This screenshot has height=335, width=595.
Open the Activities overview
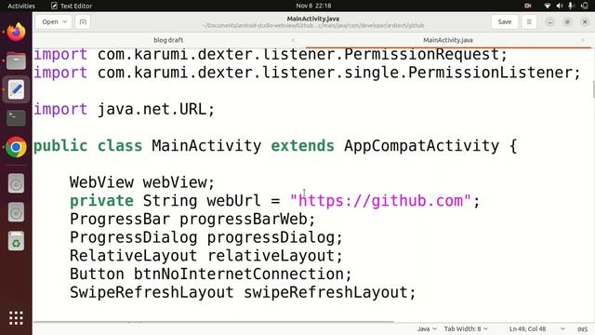pyautogui.click(x=21, y=6)
